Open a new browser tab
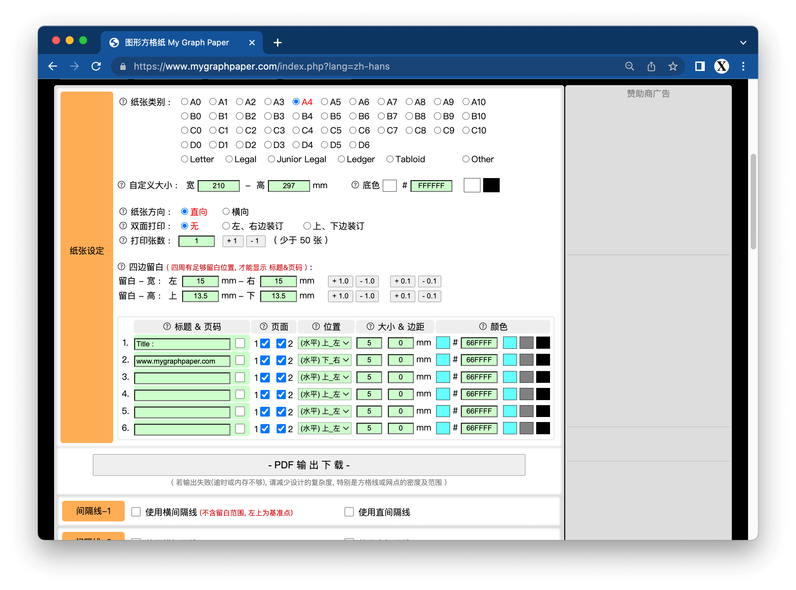 [x=277, y=43]
